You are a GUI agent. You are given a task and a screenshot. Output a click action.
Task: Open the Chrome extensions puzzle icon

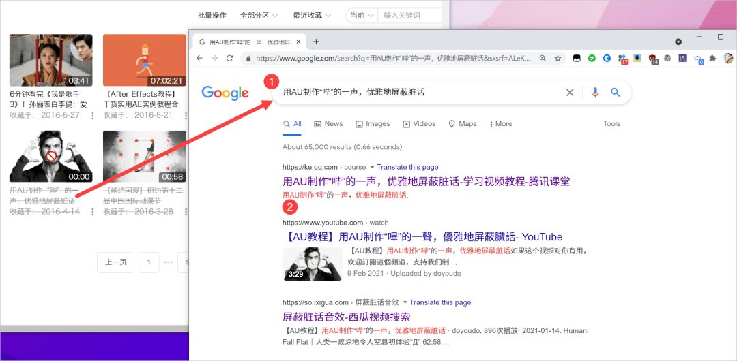pos(712,58)
